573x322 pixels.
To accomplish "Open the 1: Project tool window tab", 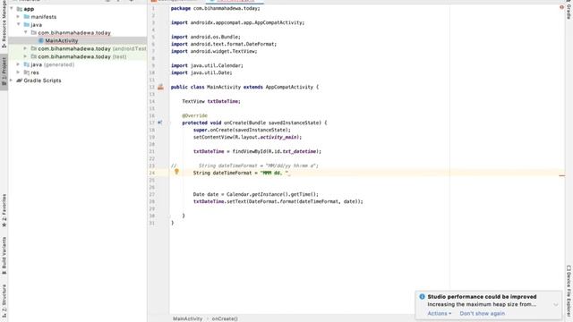I will 4,72.
